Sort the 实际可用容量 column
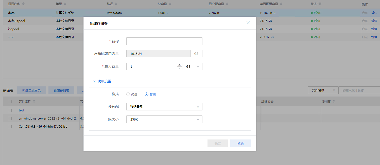380x165 pixels. [x=281, y=4]
